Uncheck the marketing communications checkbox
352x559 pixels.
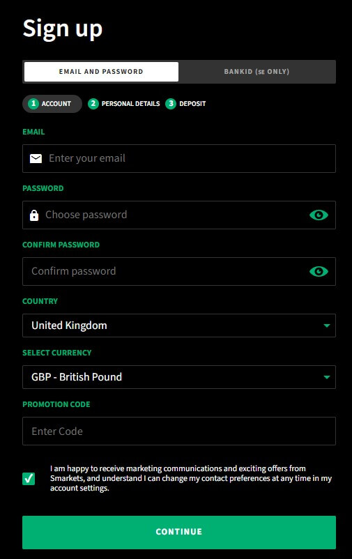click(29, 478)
